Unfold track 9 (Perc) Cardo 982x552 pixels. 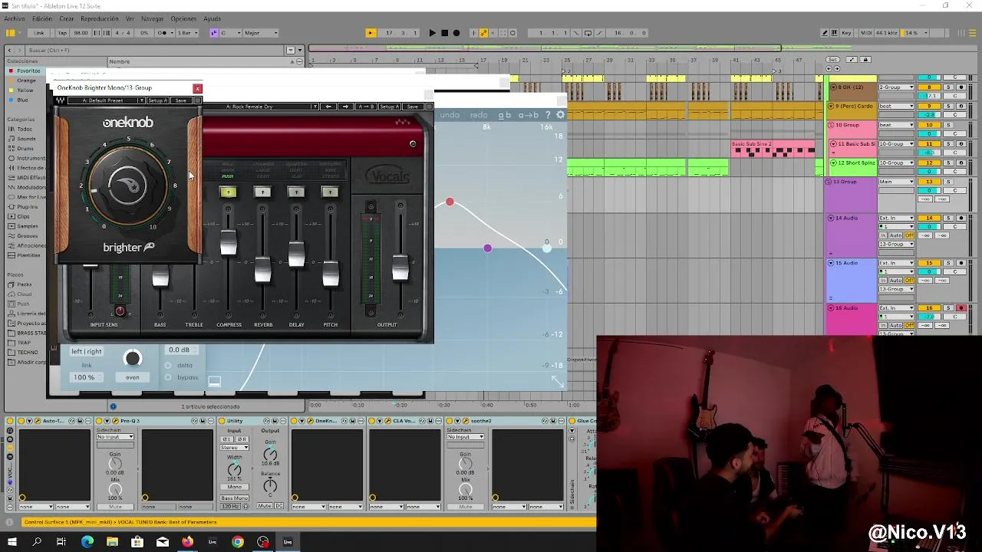coord(831,106)
